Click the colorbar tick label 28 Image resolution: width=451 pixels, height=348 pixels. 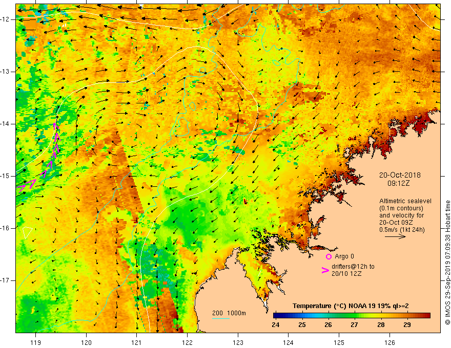pyautogui.click(x=381, y=325)
